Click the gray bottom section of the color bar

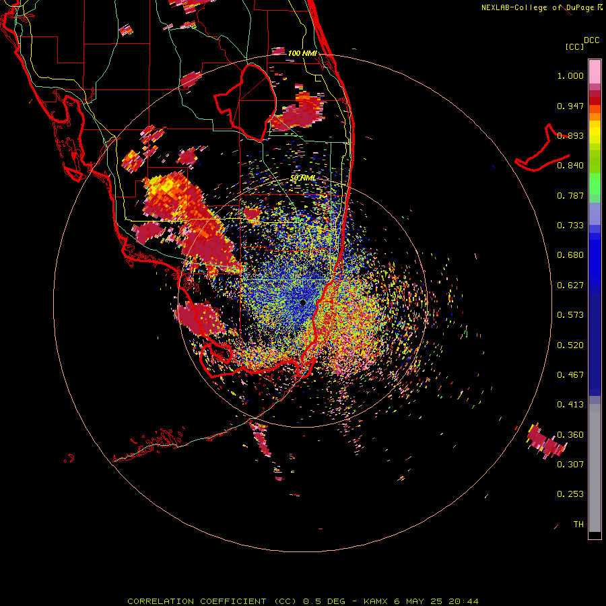[595, 468]
